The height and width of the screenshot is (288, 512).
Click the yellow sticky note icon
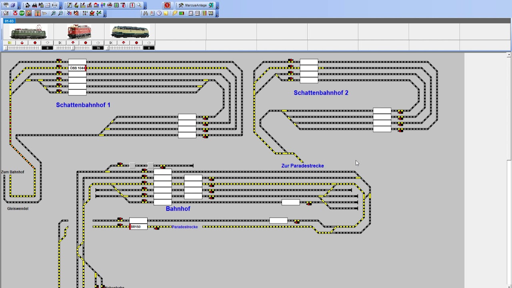click(x=166, y=13)
